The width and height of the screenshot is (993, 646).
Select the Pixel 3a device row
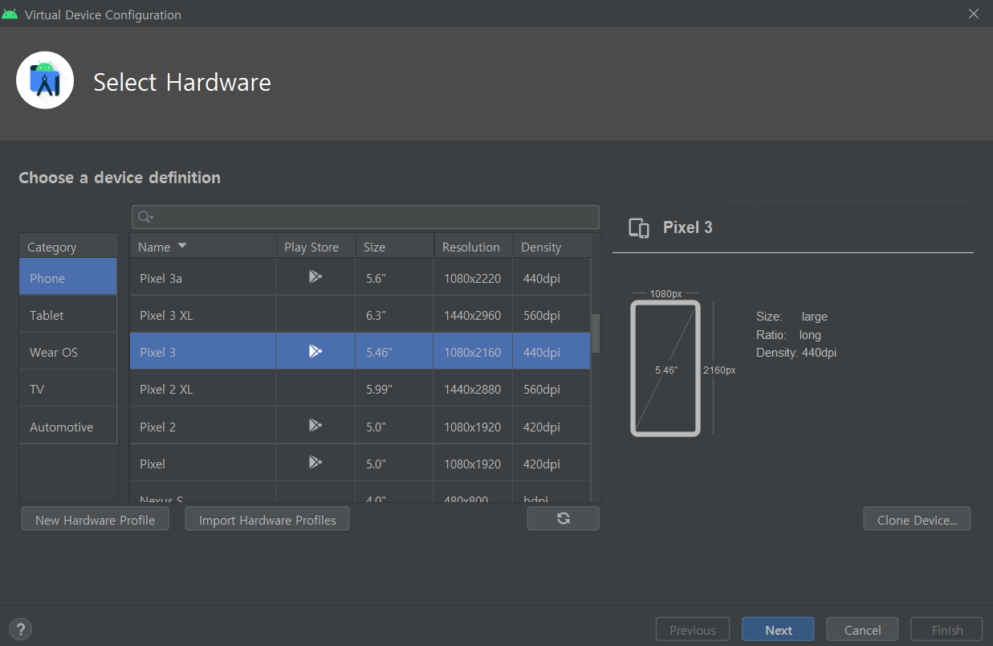[x=360, y=278]
